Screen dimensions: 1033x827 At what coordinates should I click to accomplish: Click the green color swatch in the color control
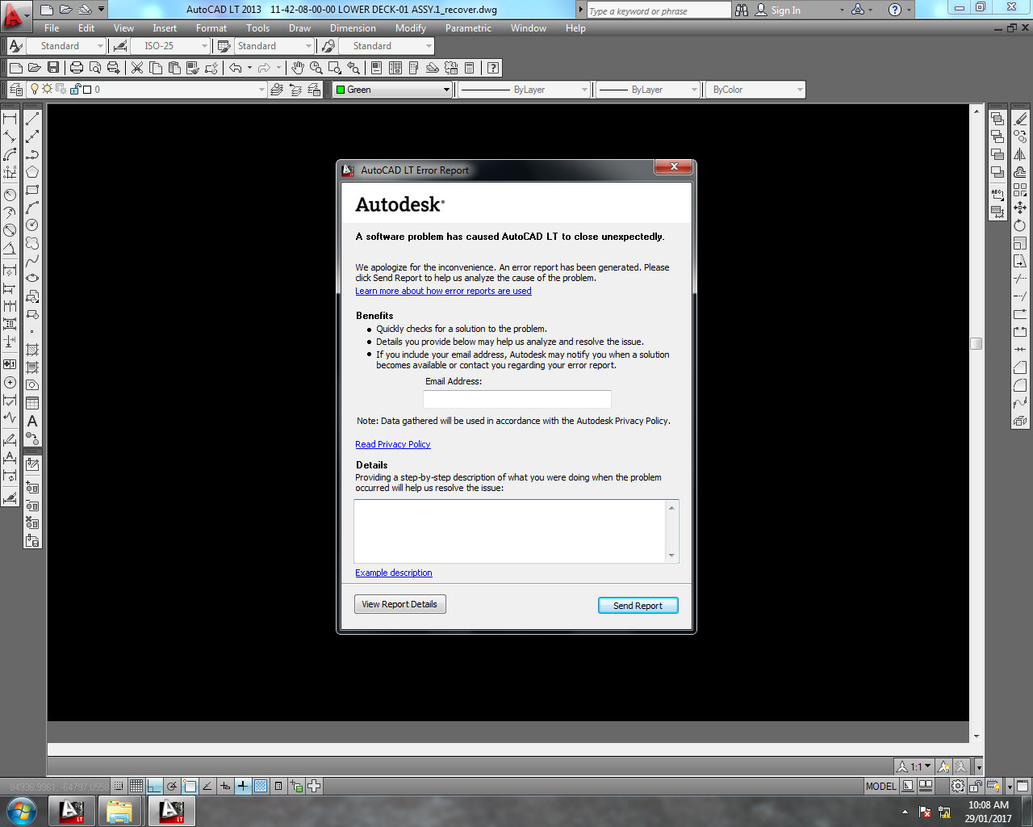click(341, 90)
